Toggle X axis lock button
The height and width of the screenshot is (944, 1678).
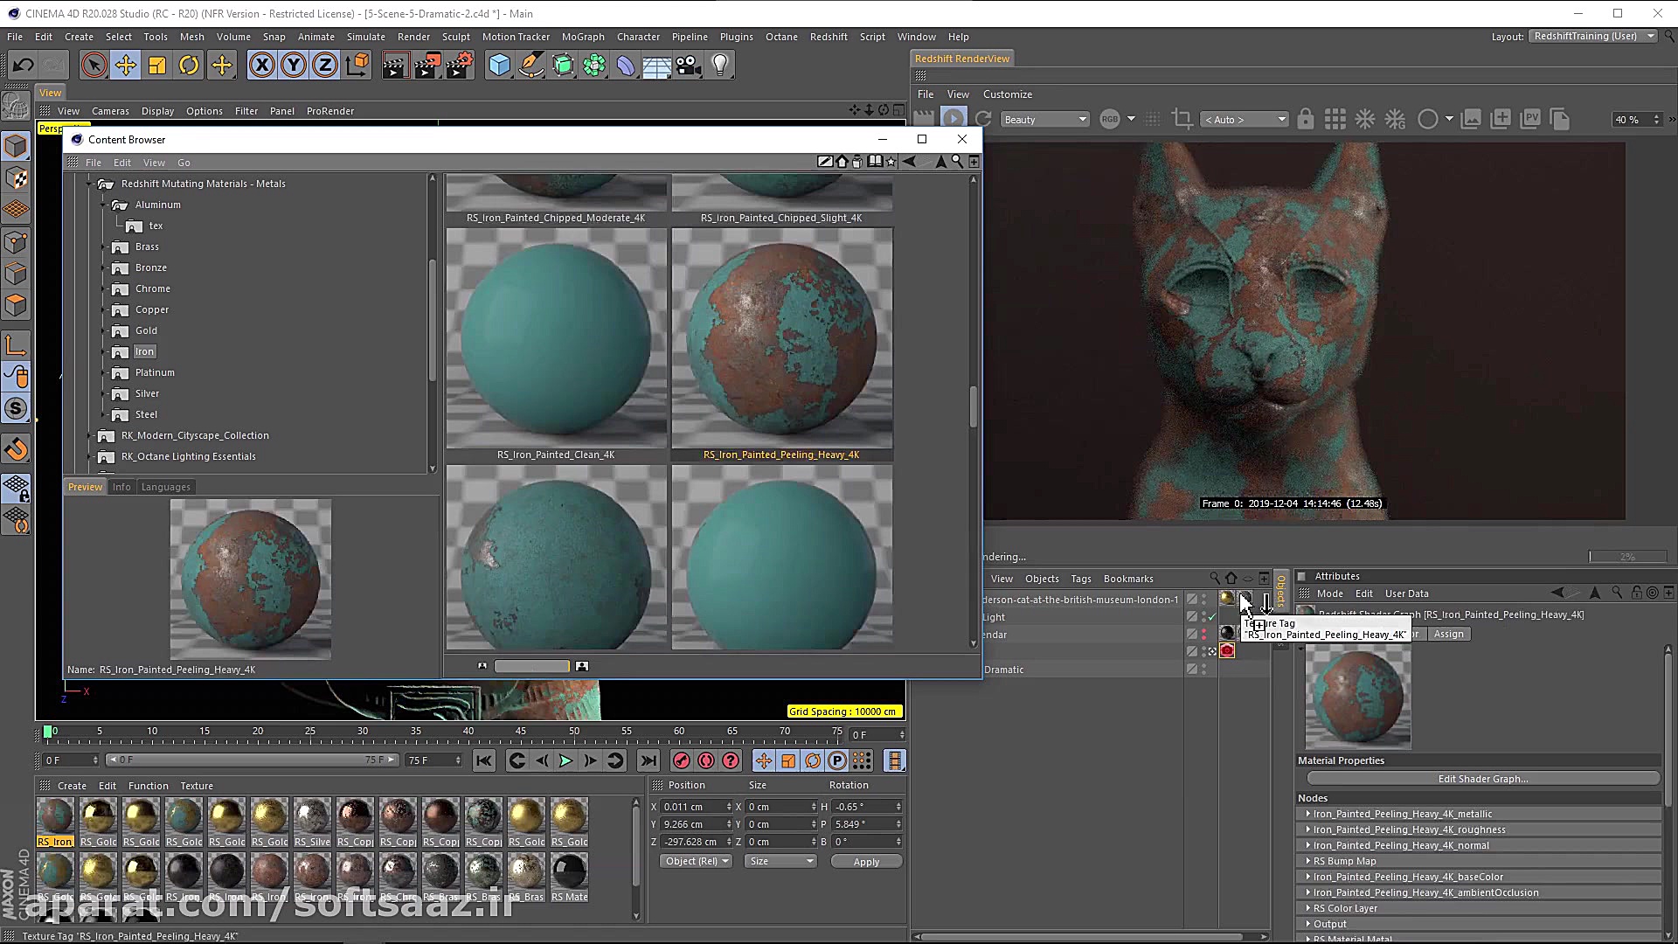coord(261,66)
